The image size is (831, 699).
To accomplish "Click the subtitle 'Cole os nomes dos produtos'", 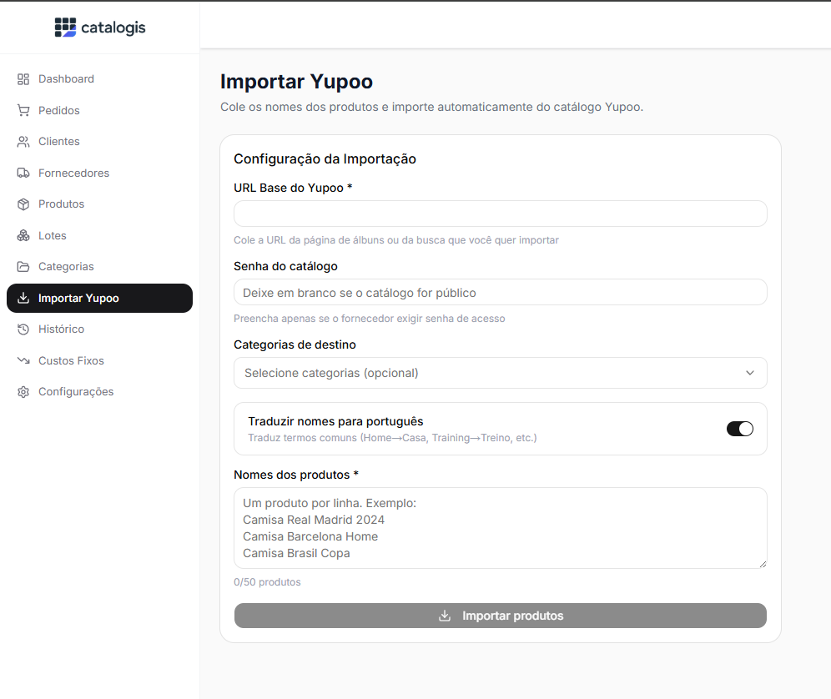I will [431, 107].
